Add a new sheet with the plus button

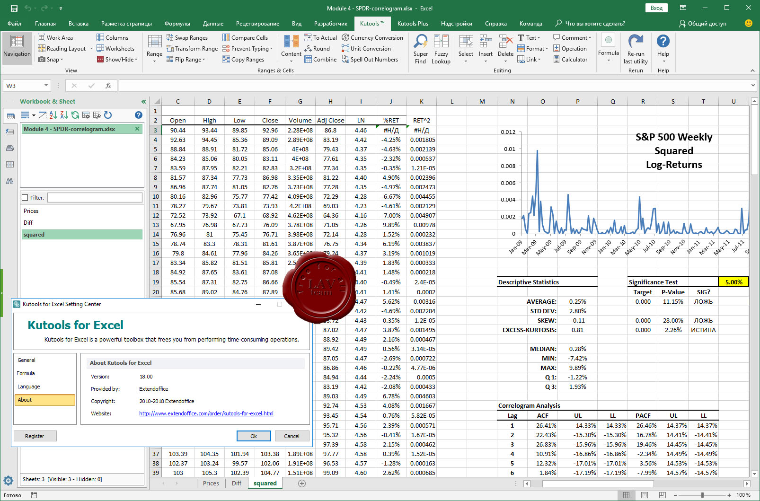tap(302, 483)
